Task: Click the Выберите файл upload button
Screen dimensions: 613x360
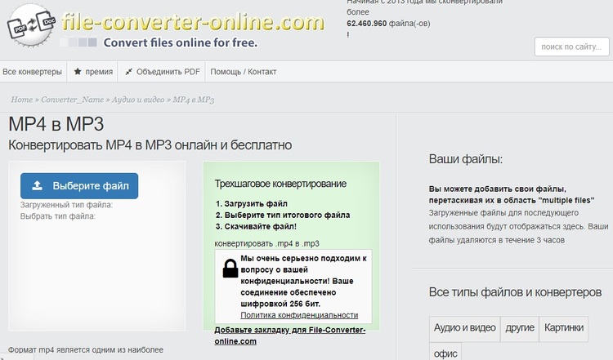Action: coord(79,186)
